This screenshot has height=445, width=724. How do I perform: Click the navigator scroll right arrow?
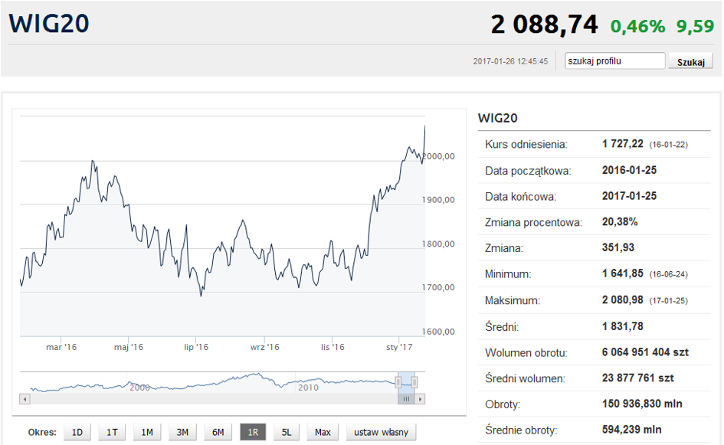coord(420,399)
